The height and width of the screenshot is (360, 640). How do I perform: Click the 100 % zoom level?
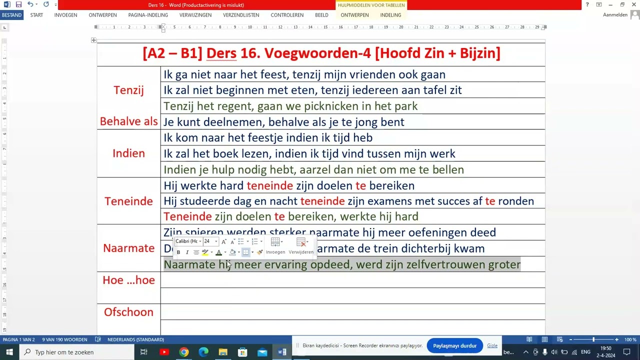[x=630, y=339]
